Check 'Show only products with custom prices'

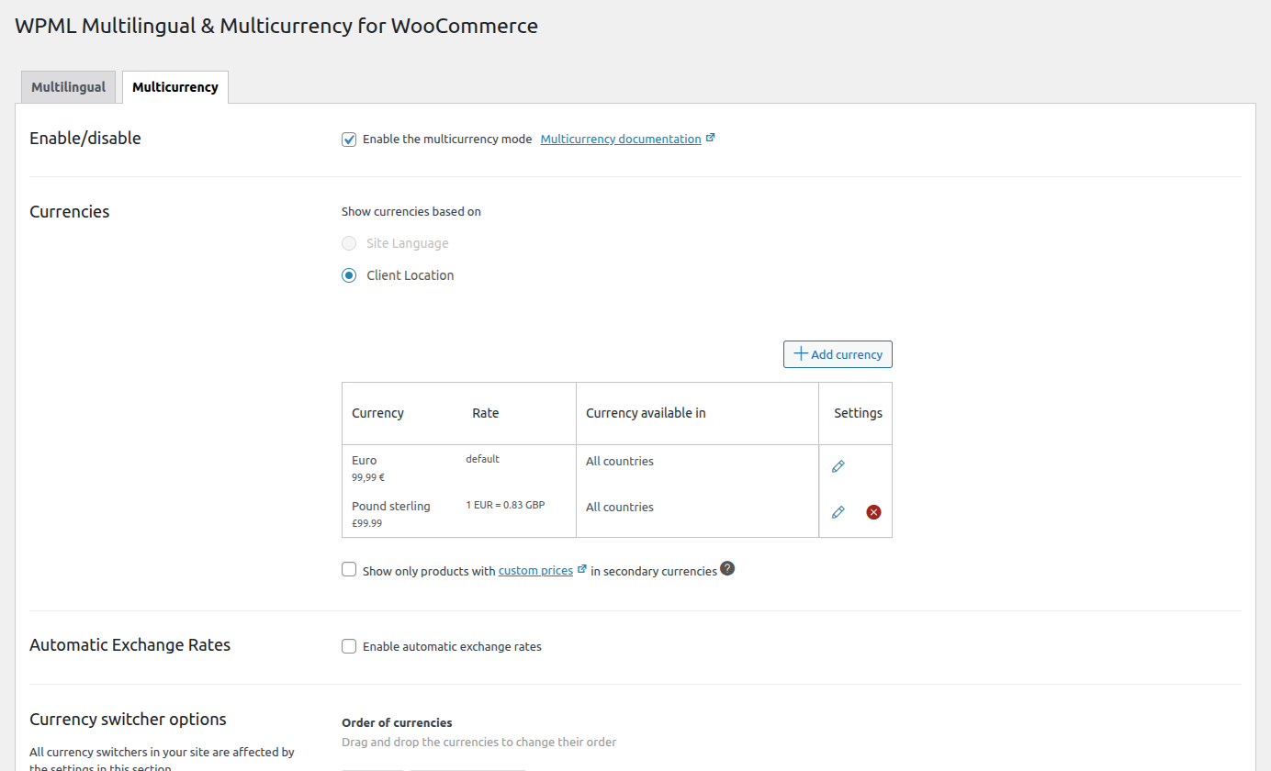[349, 570]
